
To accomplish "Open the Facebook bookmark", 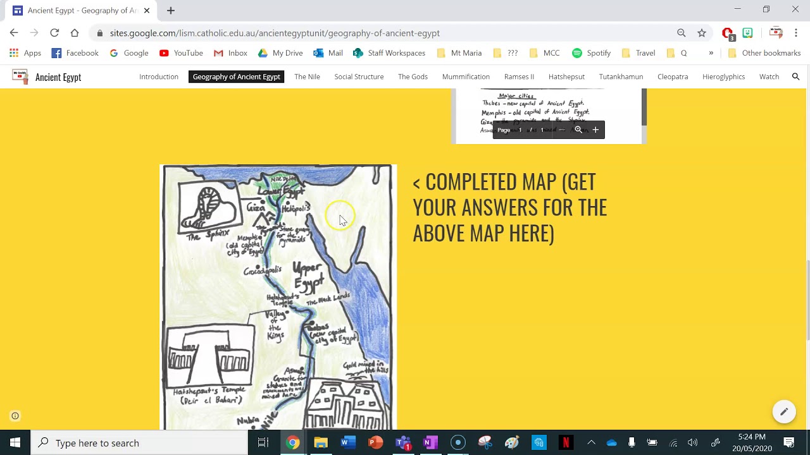I will (75, 53).
